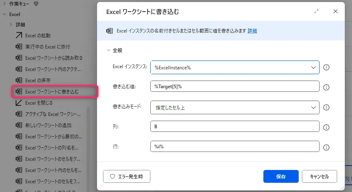352x192 pixels.
Task: Select Excel ワークシートから読み取る action
Action: click(x=54, y=58)
